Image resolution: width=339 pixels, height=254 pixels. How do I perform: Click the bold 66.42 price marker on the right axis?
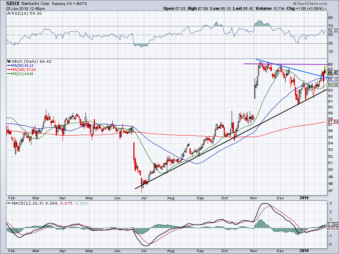coord(333,72)
